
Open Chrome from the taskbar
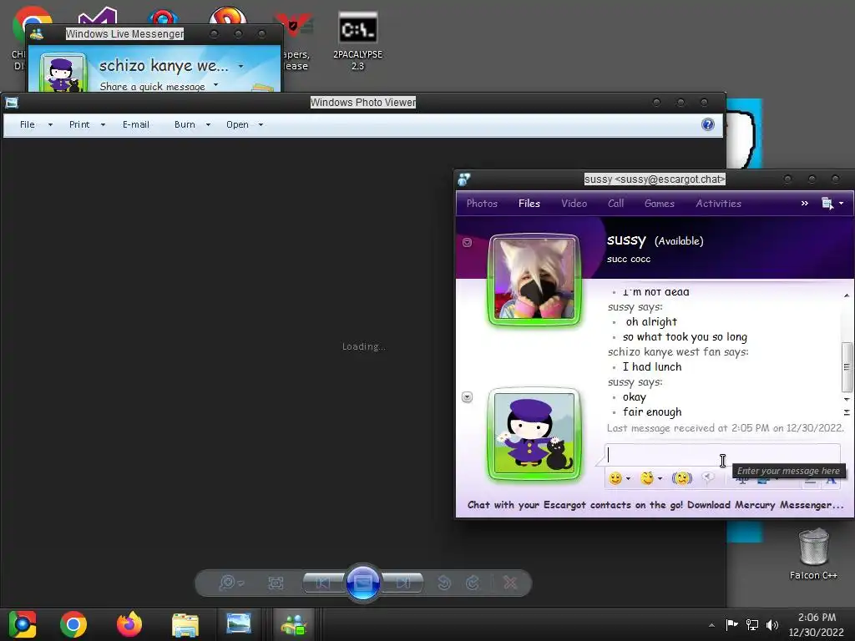(73, 624)
